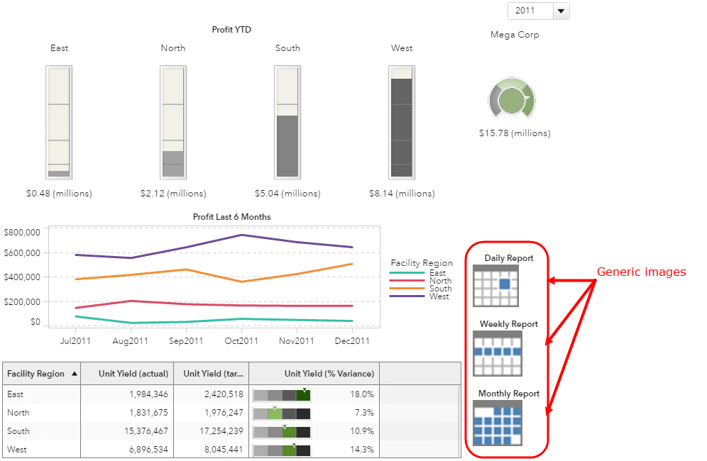This screenshot has width=707, height=461.
Task: Click the West variance bullet bar
Action: coord(282,450)
